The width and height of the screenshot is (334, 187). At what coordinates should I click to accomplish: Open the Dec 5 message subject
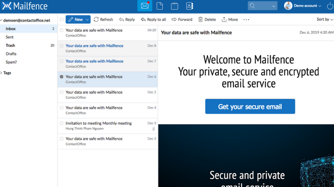(94, 92)
